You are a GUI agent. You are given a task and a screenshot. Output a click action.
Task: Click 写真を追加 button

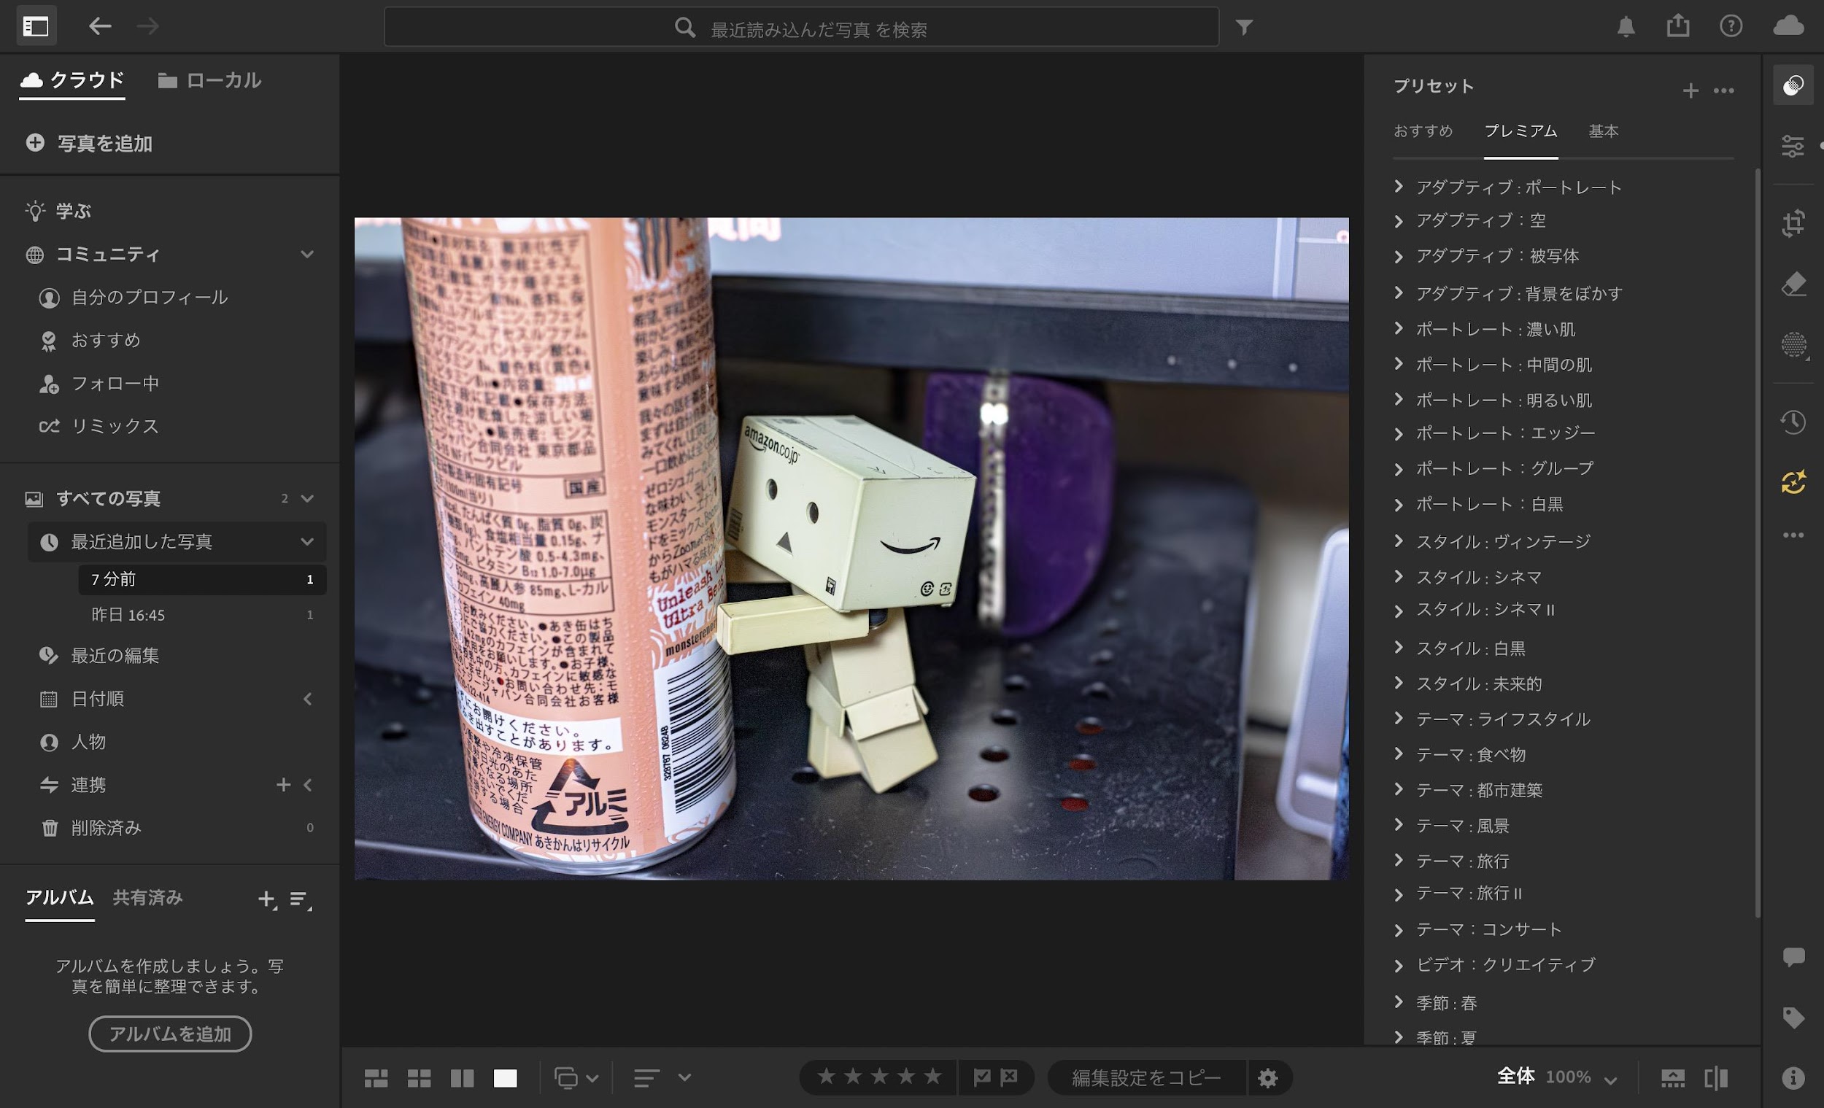pyautogui.click(x=89, y=143)
